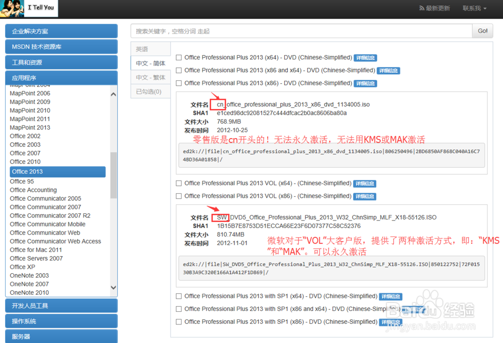Check Office Professional Plus 2013 VOL (x86)

tap(179, 196)
